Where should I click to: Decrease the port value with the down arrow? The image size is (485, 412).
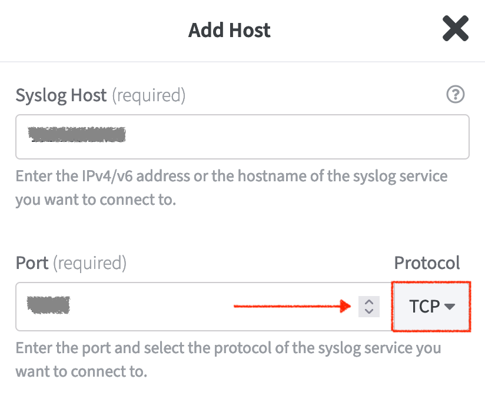[x=369, y=311]
